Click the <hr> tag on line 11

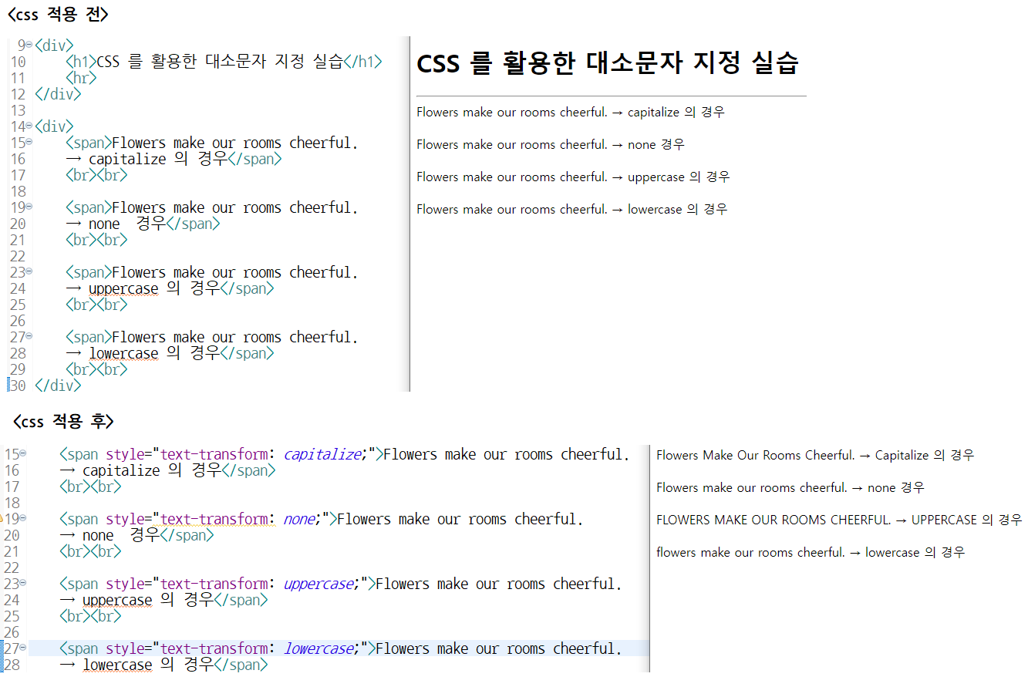click(81, 78)
